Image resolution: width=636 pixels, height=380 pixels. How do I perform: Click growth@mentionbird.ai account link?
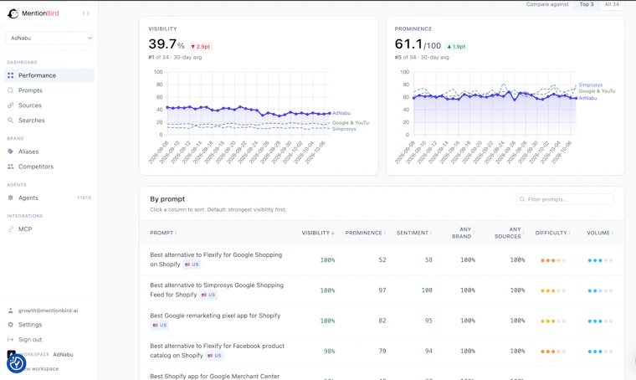click(x=48, y=311)
